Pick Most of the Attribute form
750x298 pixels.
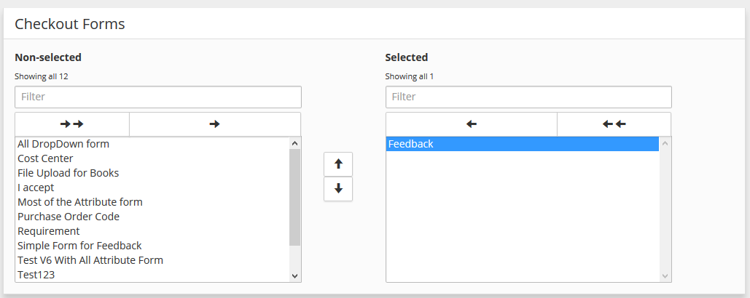point(80,202)
